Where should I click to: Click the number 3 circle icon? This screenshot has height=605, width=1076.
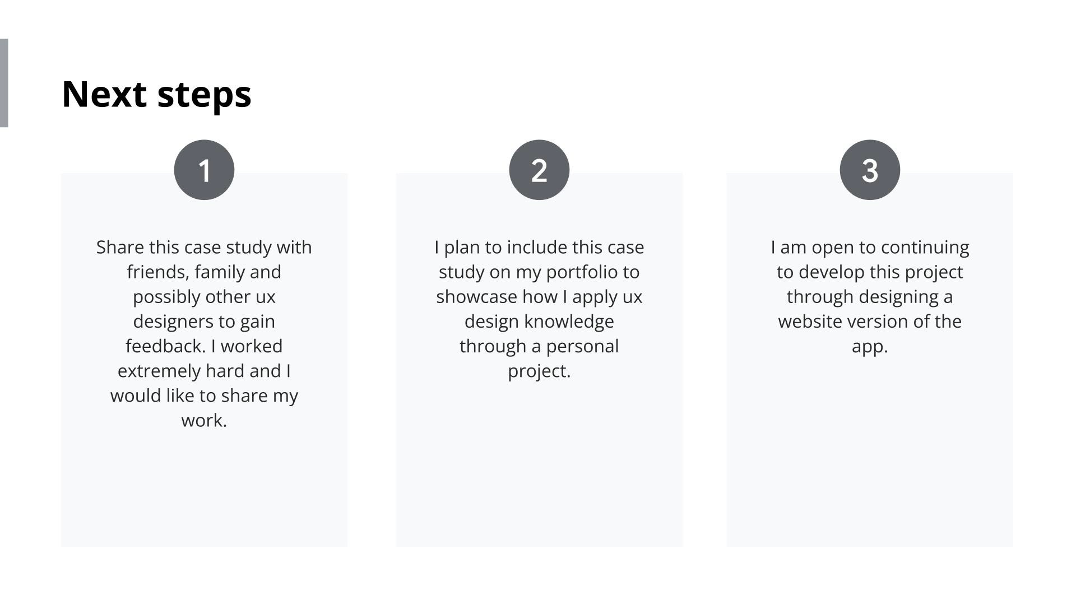point(870,170)
